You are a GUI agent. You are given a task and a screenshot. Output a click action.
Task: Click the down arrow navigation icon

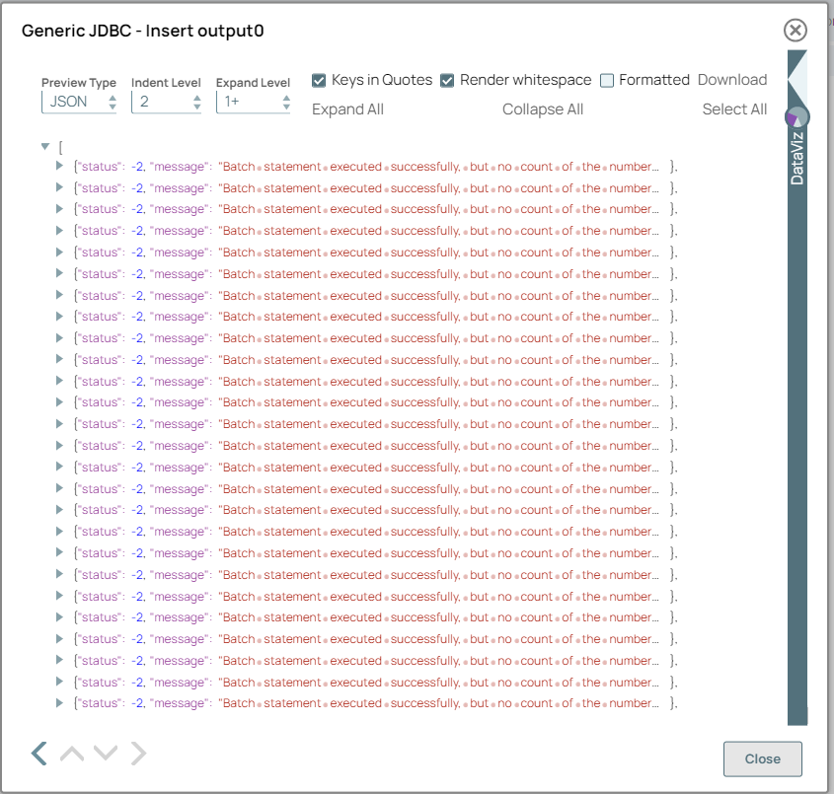(x=106, y=755)
